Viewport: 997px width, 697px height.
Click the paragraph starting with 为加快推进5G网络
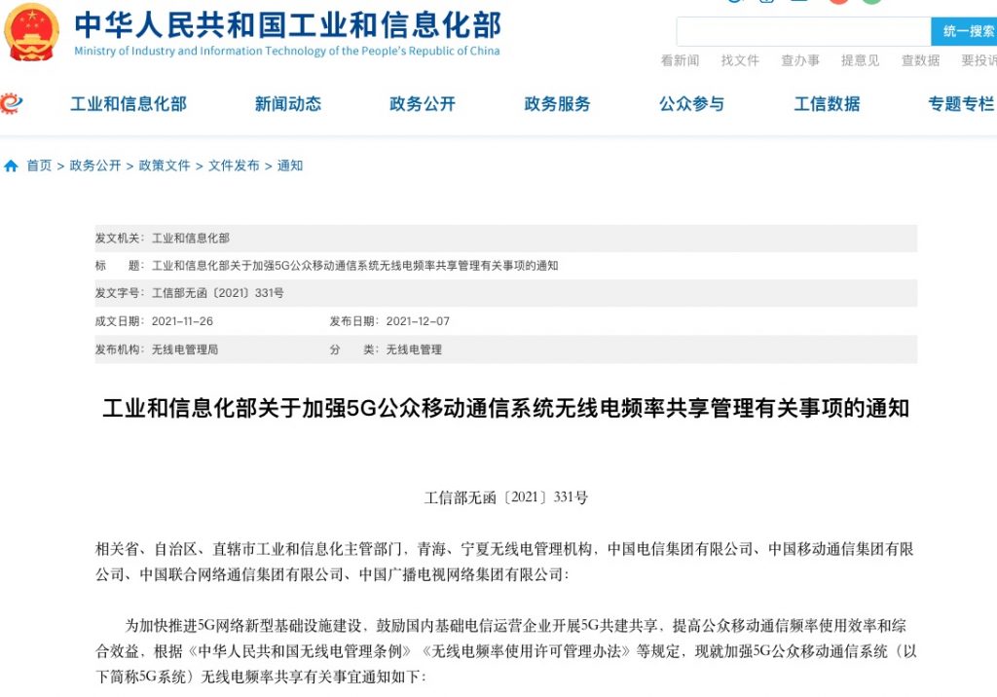click(x=506, y=651)
